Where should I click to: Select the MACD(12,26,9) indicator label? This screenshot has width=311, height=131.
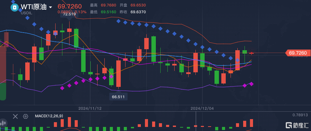[x=49, y=116]
